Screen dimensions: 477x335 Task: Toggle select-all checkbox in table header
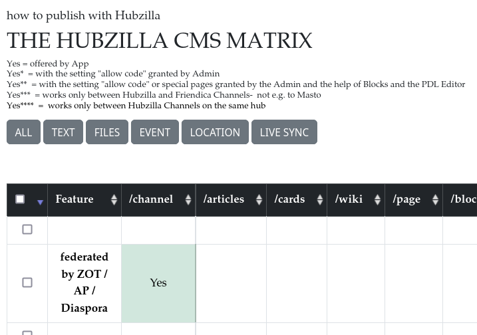20,199
